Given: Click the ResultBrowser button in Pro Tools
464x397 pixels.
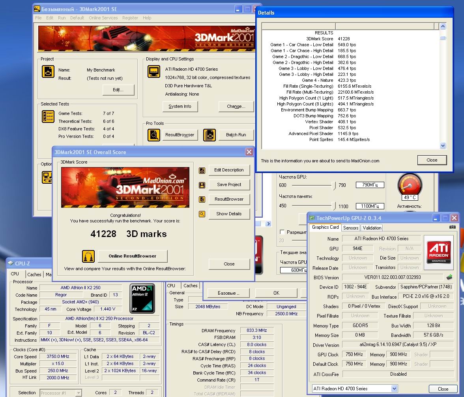Looking at the screenshot, I should (x=180, y=135).
